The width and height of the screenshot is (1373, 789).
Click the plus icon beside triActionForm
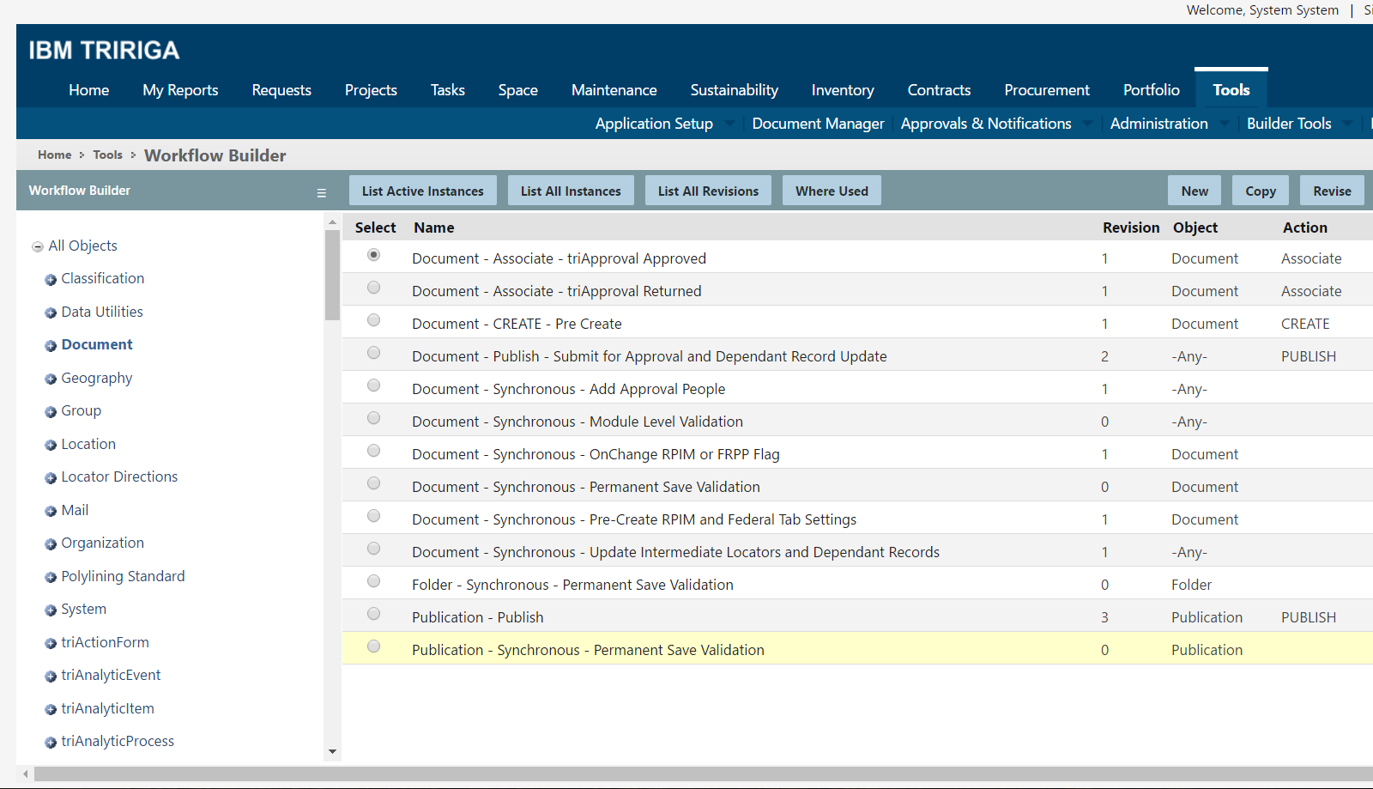51,644
